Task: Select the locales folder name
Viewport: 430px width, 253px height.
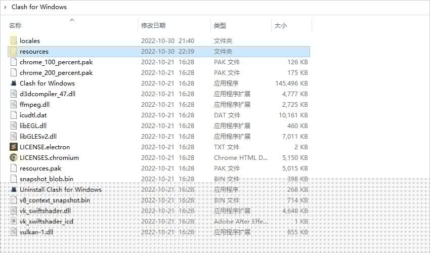Action: click(x=30, y=40)
